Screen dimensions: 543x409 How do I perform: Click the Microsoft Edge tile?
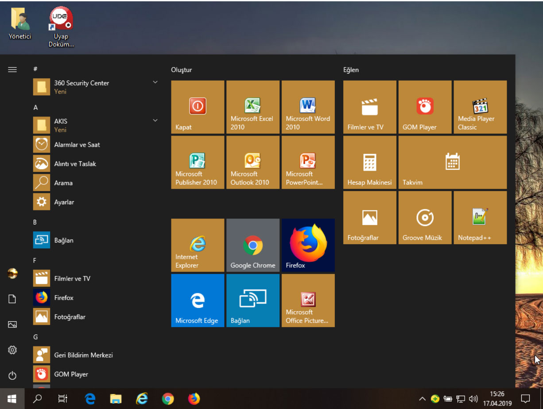tap(198, 300)
